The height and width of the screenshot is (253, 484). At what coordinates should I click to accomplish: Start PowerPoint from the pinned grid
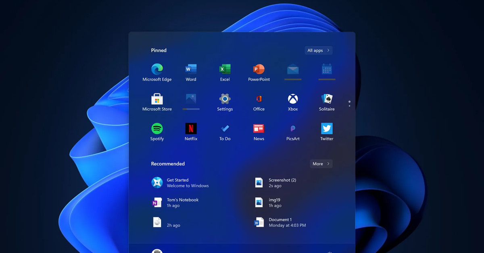(x=259, y=73)
